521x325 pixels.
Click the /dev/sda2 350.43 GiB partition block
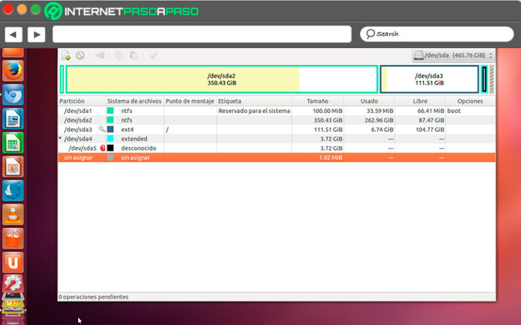pyautogui.click(x=221, y=79)
